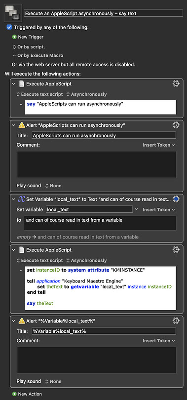This screenshot has width=187, height=400.
Task: Collapse the script text in second AppleScript action
Action: click(21, 271)
